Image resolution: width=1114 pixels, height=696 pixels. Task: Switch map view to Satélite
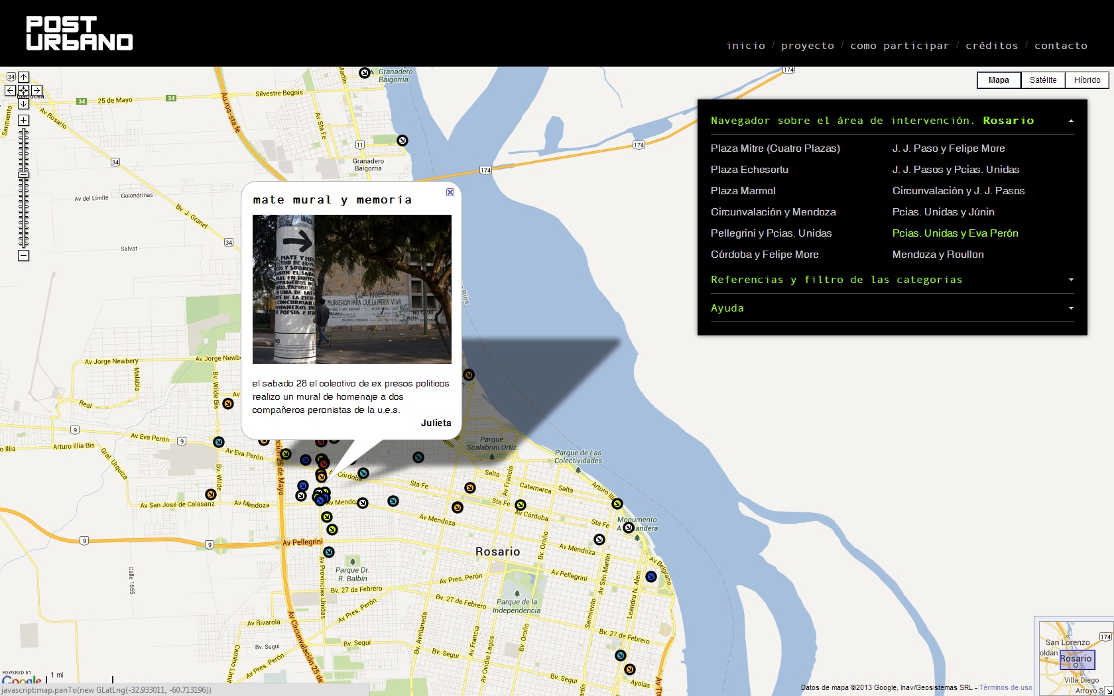[1043, 80]
